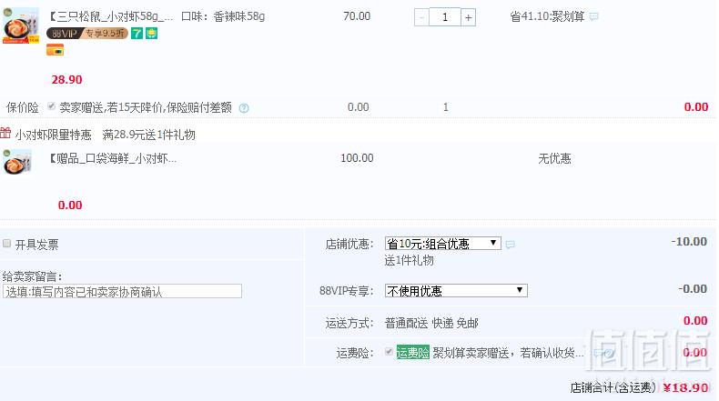Click the 店铺合计 ¥18.90 total
719x401 pixels.
[x=685, y=387]
